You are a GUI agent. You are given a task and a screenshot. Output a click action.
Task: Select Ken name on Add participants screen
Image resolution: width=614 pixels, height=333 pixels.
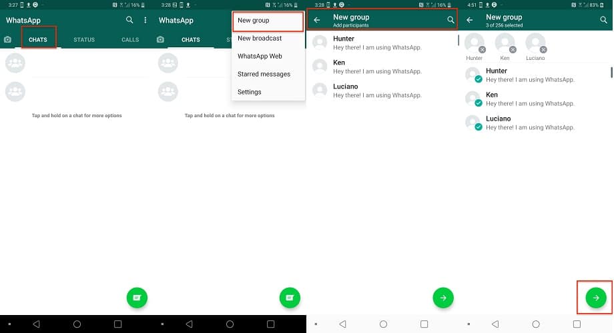click(339, 63)
